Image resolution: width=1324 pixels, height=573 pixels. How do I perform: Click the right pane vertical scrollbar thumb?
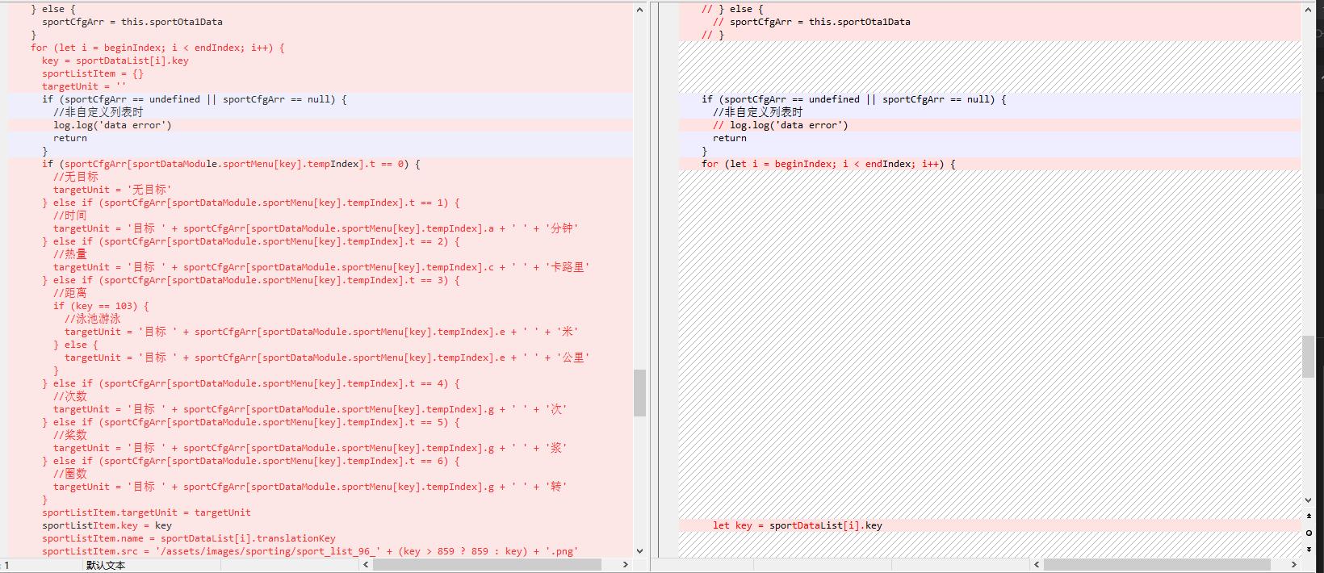pos(1309,356)
